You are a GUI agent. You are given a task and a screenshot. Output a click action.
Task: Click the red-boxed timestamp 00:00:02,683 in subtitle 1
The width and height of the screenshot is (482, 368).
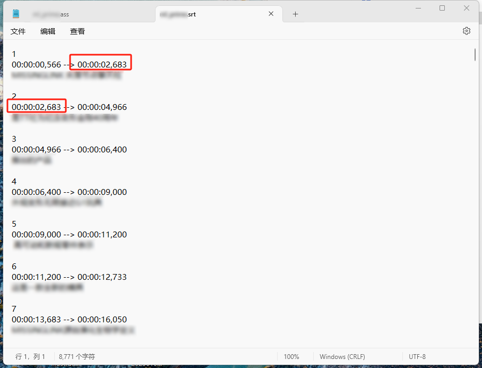coord(100,63)
